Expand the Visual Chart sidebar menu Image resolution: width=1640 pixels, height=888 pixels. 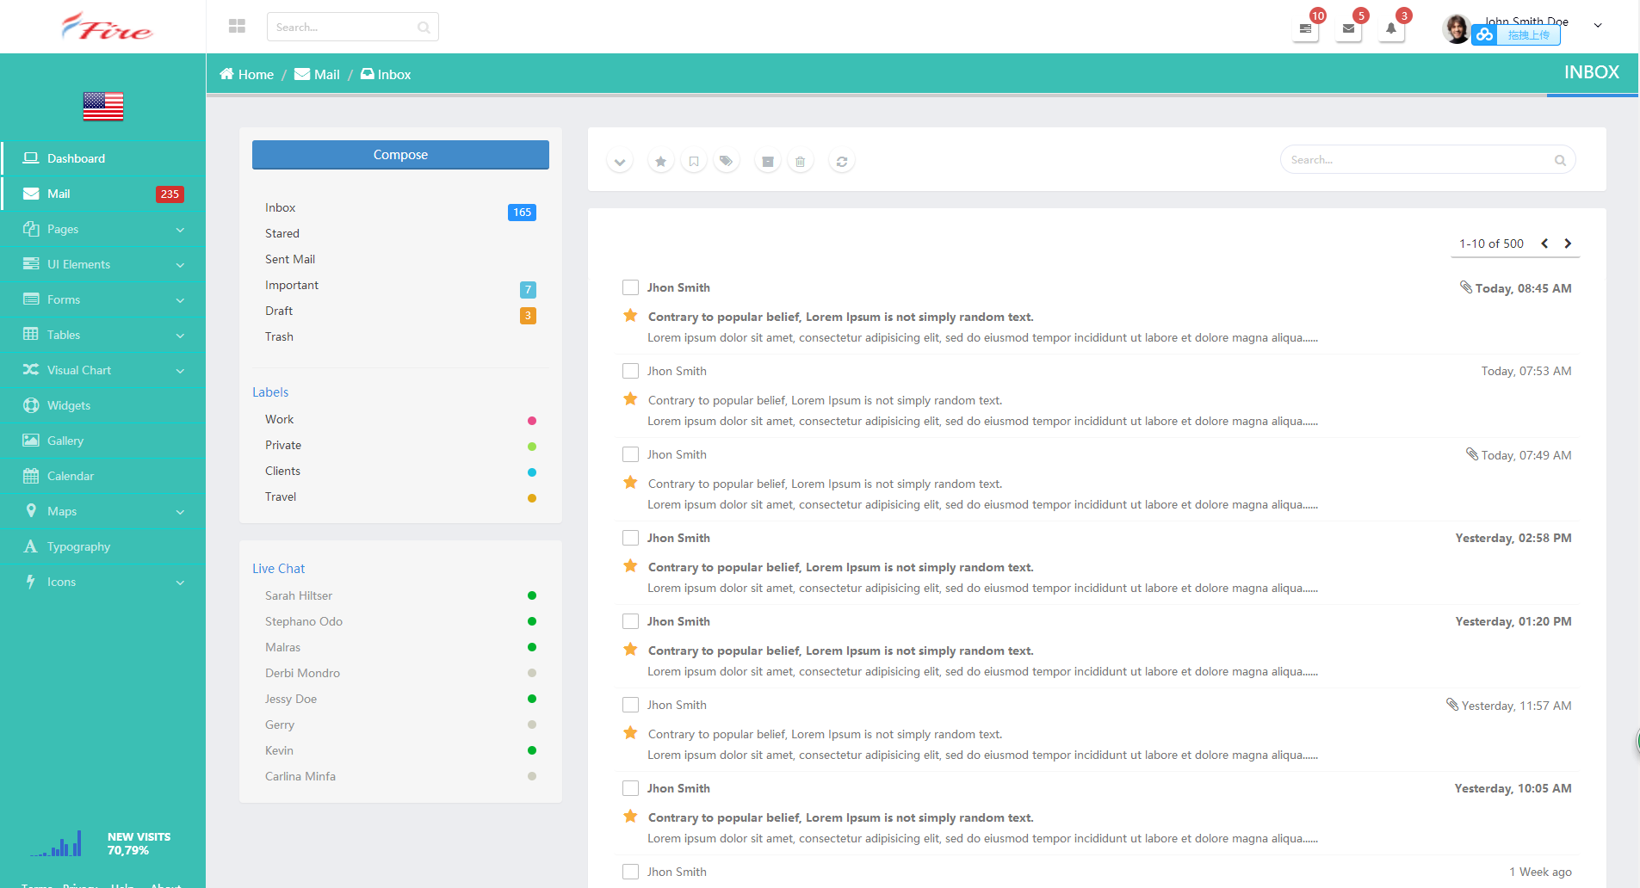click(103, 370)
